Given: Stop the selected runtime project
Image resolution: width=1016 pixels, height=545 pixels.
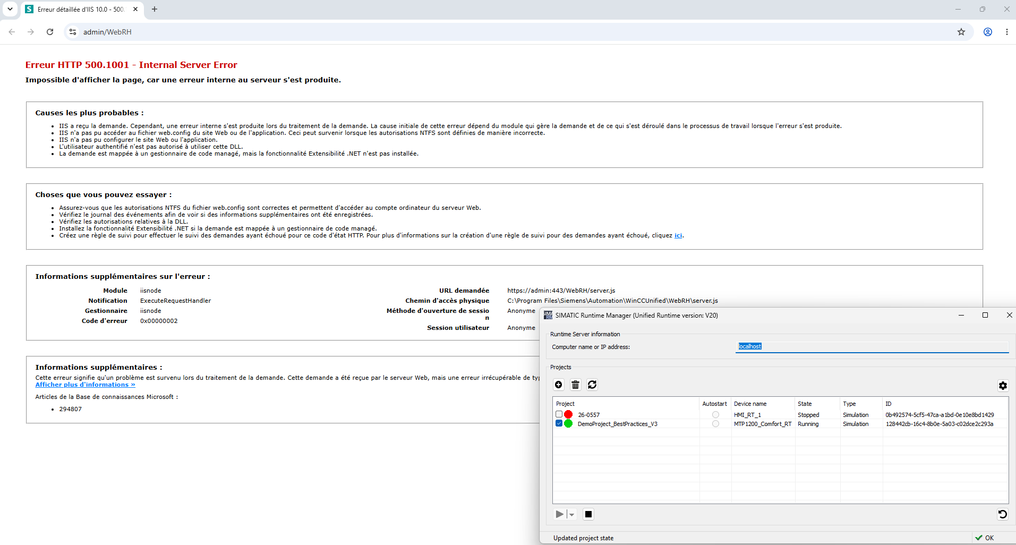Looking at the screenshot, I should [588, 514].
